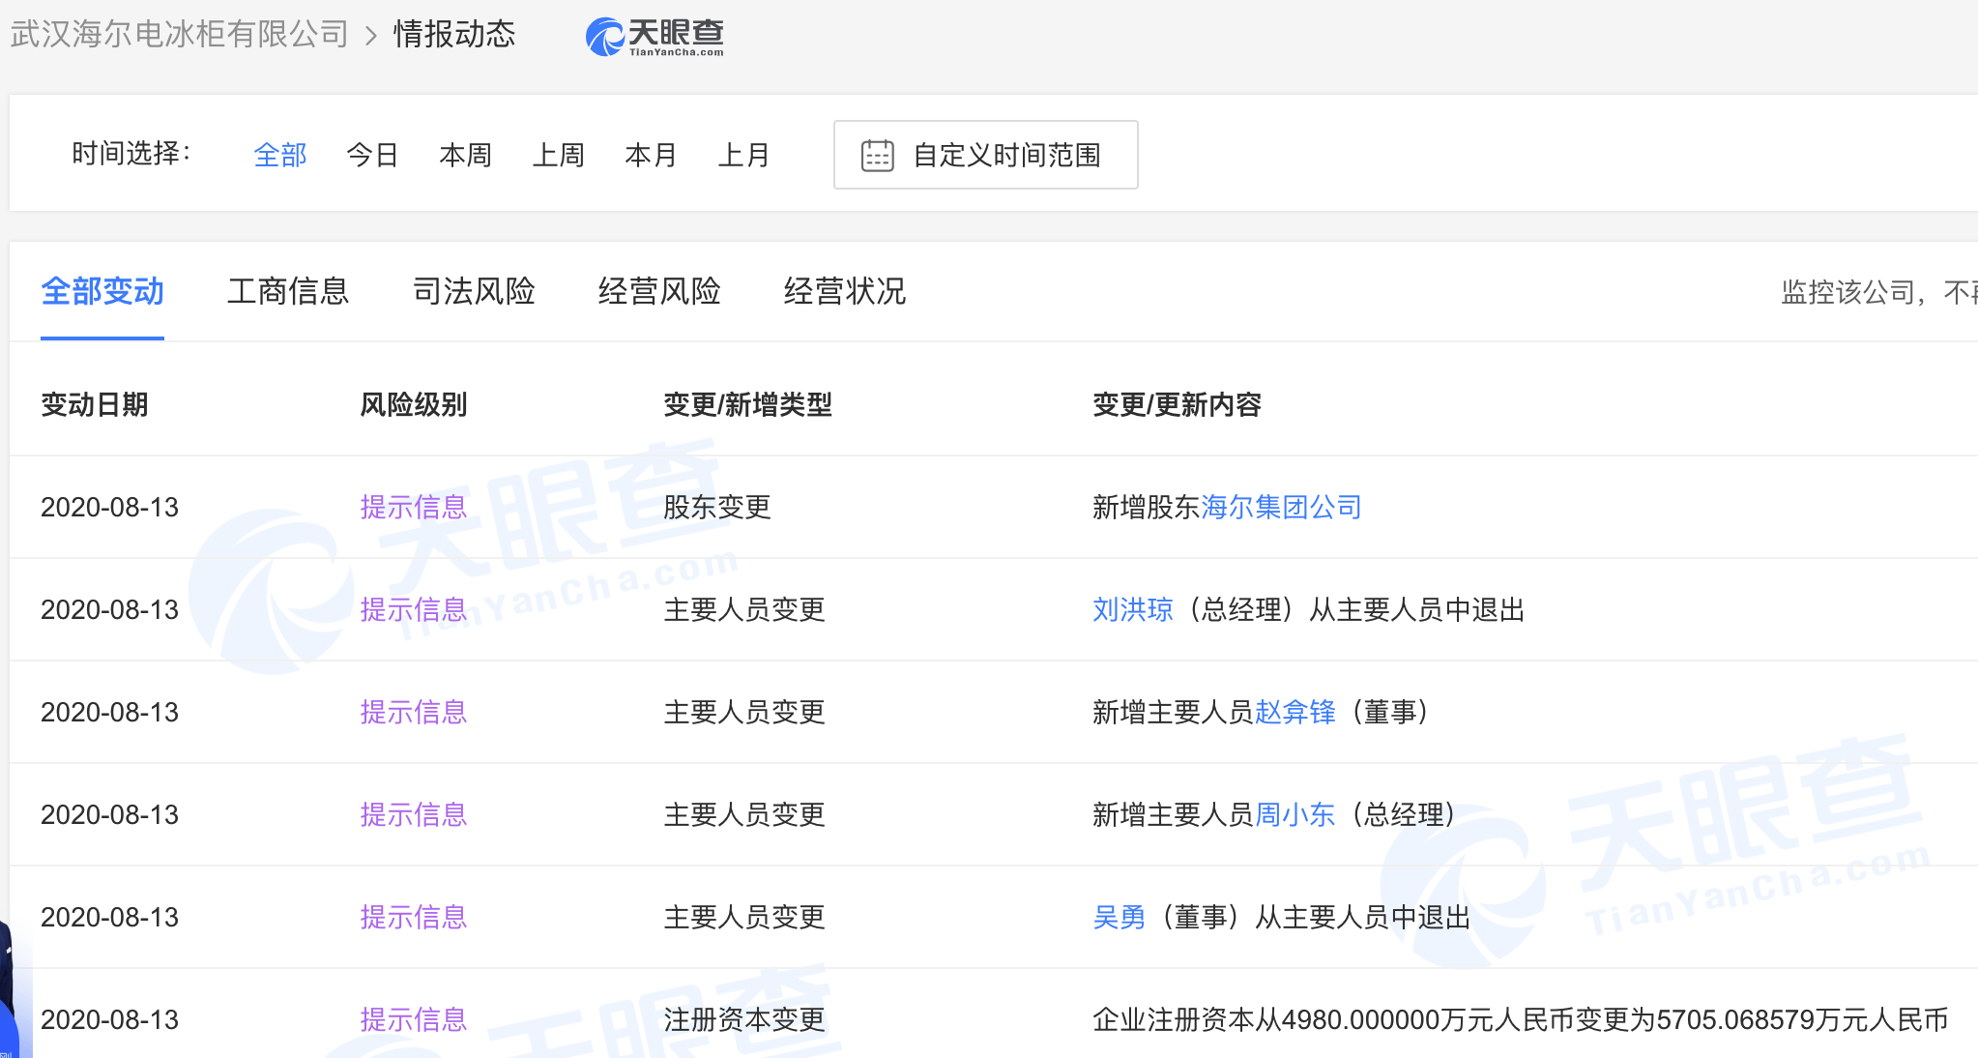Open the 武汉海尔电冰柜有限公司 breadcrumb link

(x=179, y=35)
